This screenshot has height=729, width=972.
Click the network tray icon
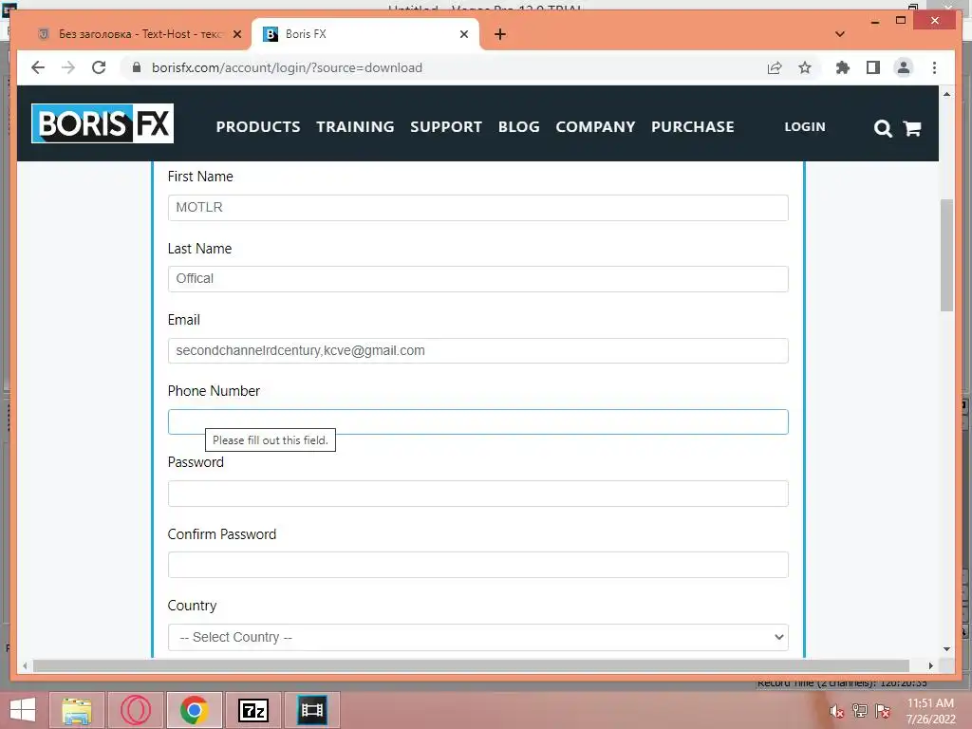[x=859, y=711]
